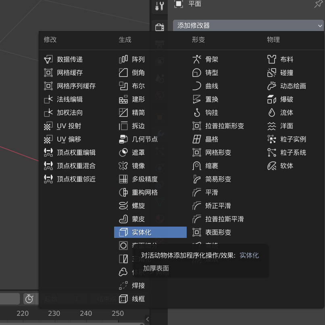The width and height of the screenshot is (325, 325).
Task: Click the UV 投射 checker icon
Action: (48, 126)
